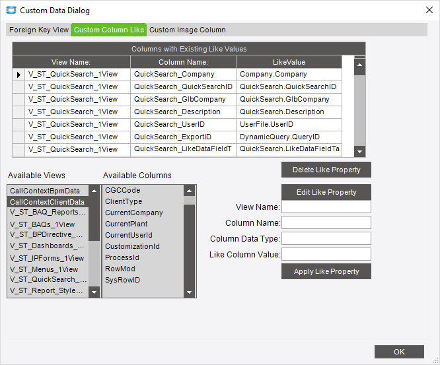Viewport: 440px width, 365px height.
Task: Select V_ST_QuickSearch view in Available Views list
Action: point(48,280)
